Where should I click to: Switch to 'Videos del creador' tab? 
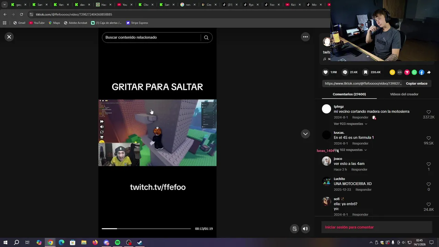[404, 94]
